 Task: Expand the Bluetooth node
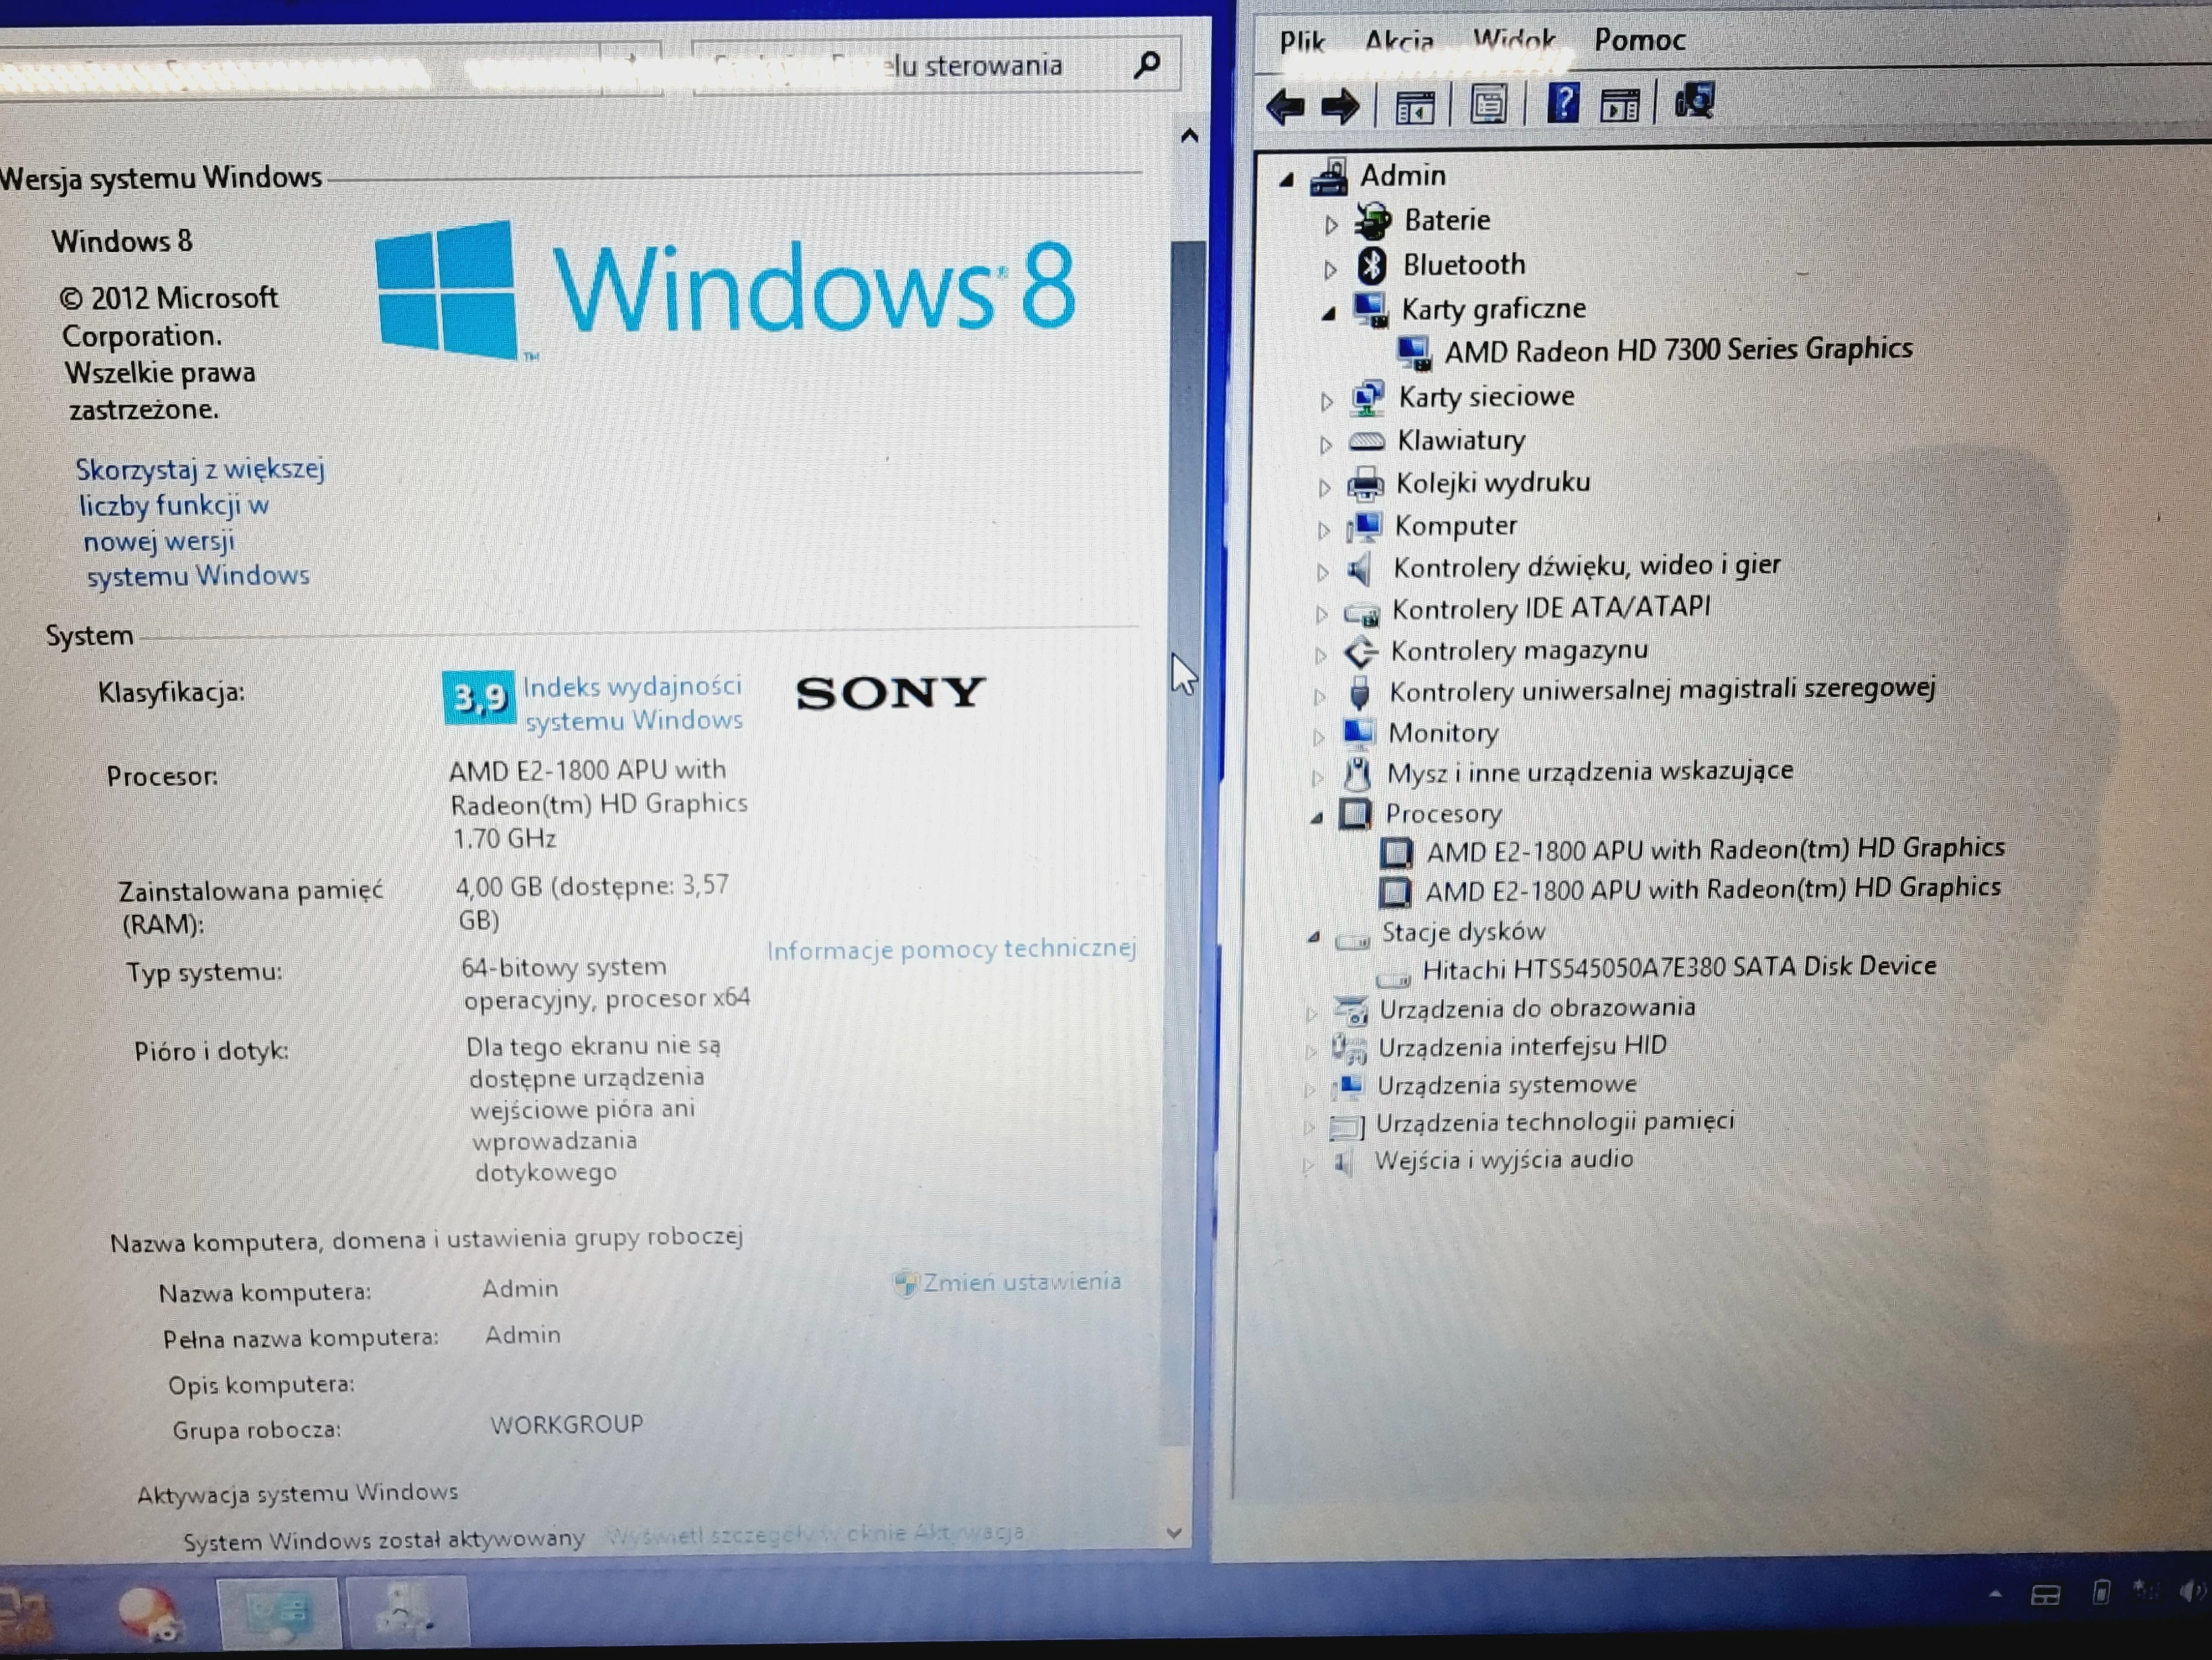tap(1330, 270)
